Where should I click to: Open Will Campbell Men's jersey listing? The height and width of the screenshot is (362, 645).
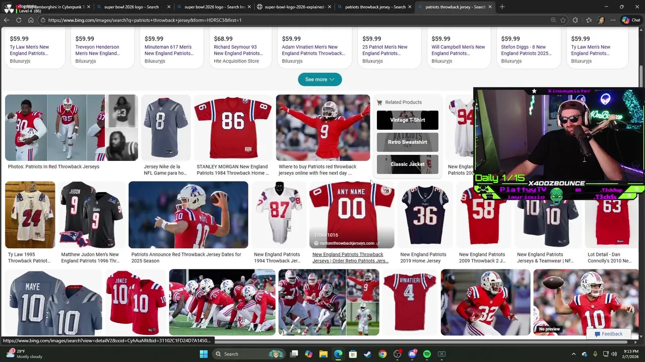(458, 50)
